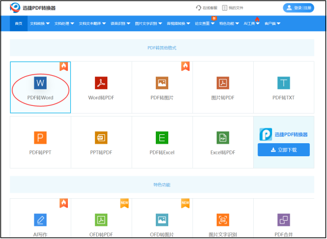
Task: Open the PDF转TXT teal T icon
Action: tap(284, 83)
